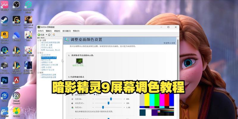Click the color bars reference image
238x119 pixels.
tap(157, 104)
